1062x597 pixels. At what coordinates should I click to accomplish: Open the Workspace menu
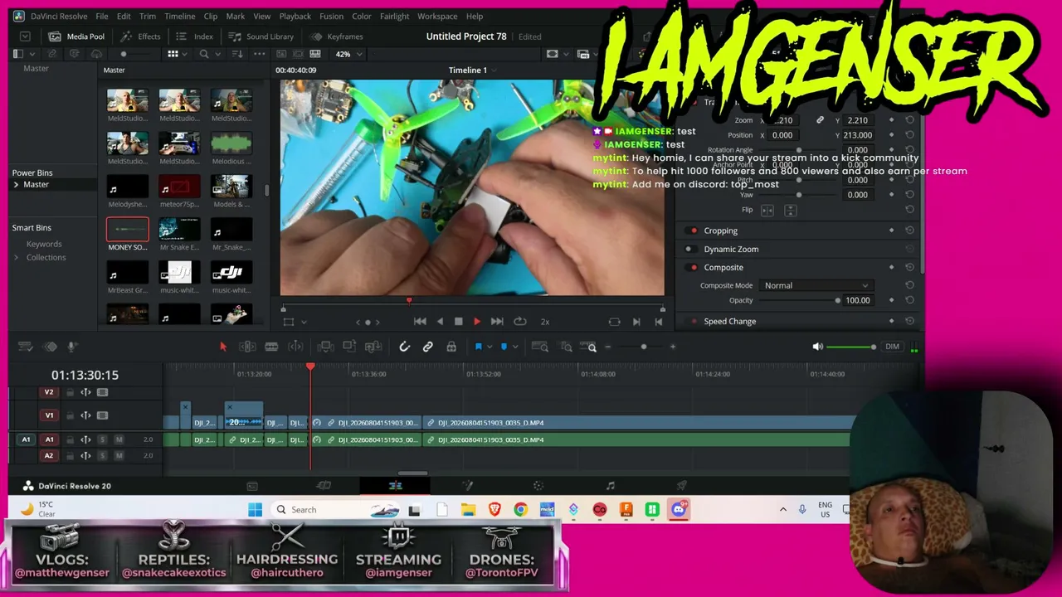(437, 16)
